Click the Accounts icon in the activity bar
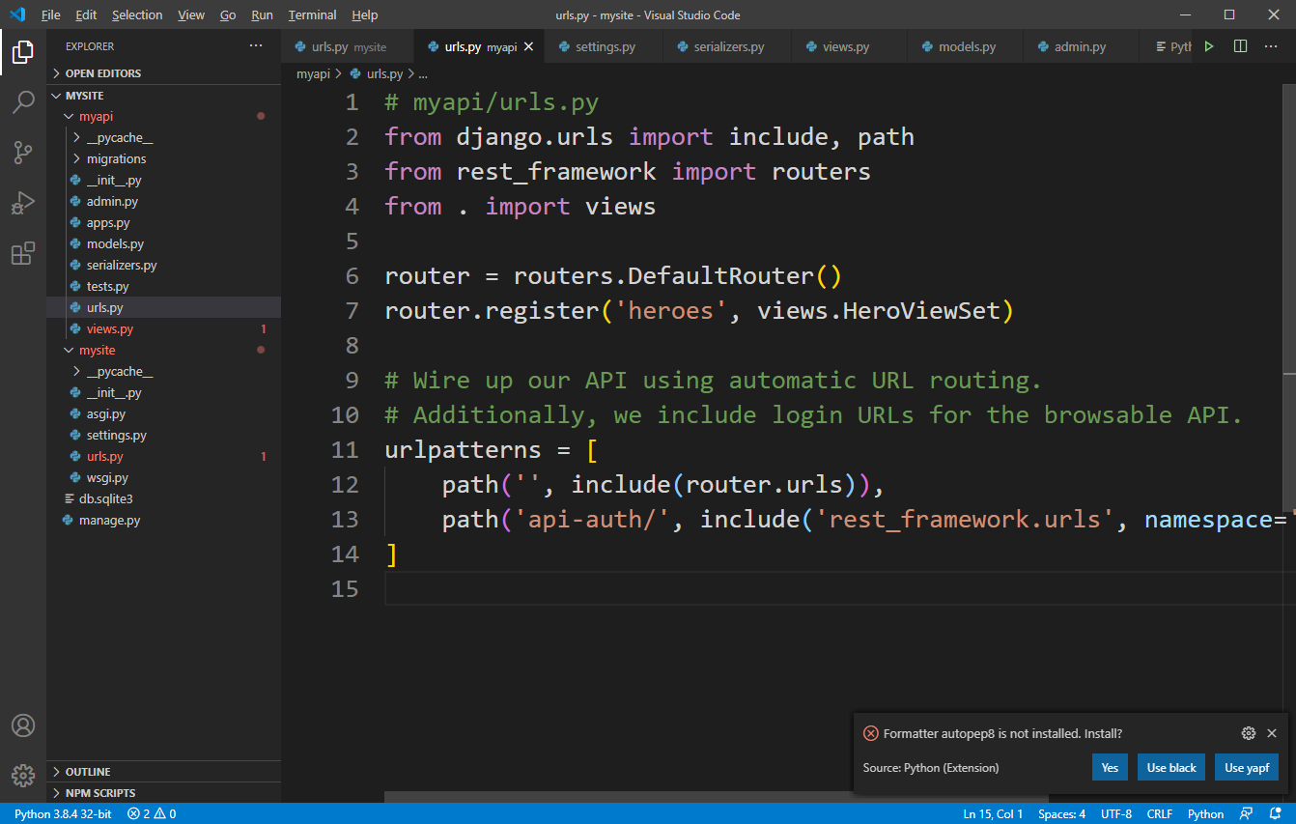Image resolution: width=1296 pixels, height=824 pixels. point(23,725)
